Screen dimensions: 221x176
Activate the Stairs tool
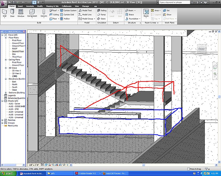pyautogui.click(x=101, y=19)
